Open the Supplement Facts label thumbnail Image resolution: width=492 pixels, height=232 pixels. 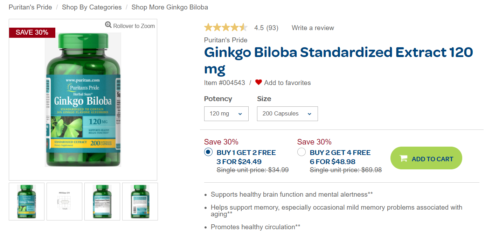pyautogui.click(x=102, y=202)
